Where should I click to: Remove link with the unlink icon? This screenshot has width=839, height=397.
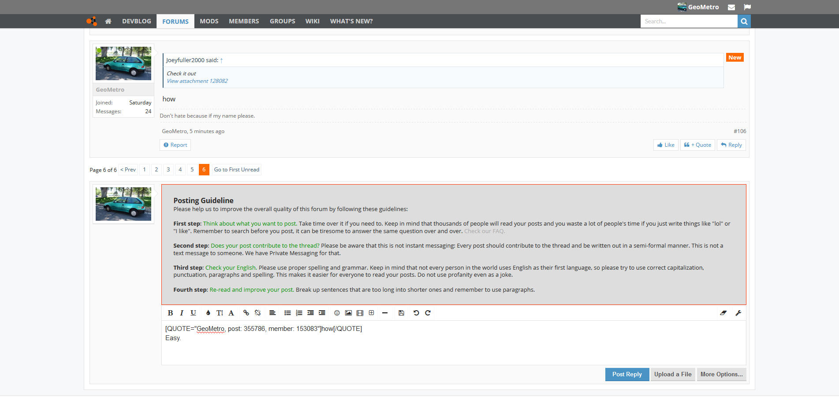pyautogui.click(x=257, y=313)
